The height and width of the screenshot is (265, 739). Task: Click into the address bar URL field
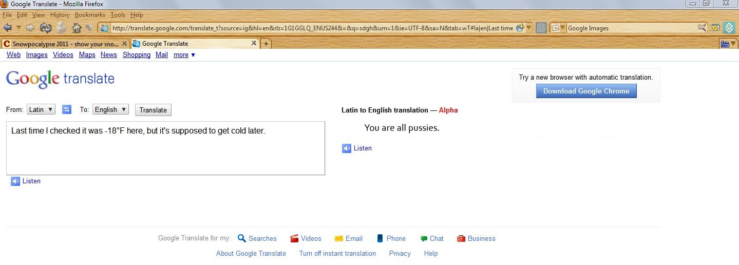312,28
